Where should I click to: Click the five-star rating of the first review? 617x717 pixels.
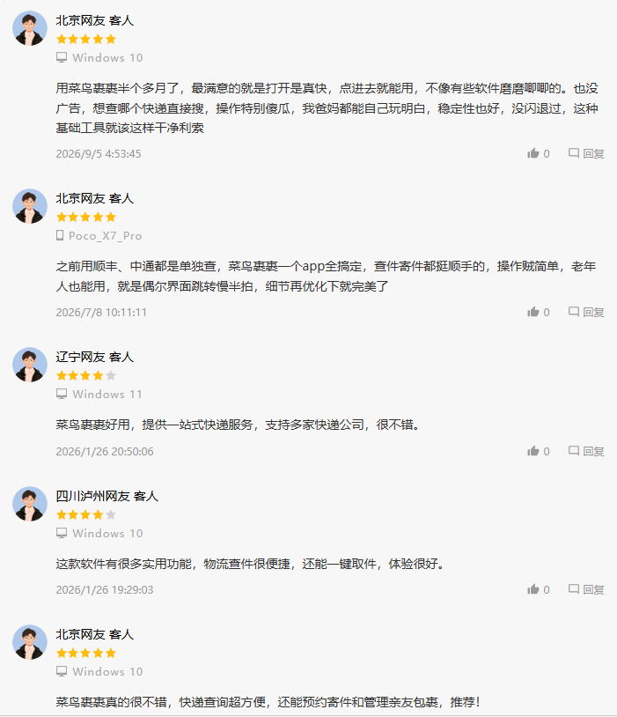pos(86,40)
